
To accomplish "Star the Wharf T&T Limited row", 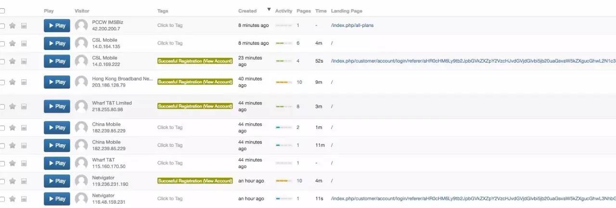I will pos(13,106).
